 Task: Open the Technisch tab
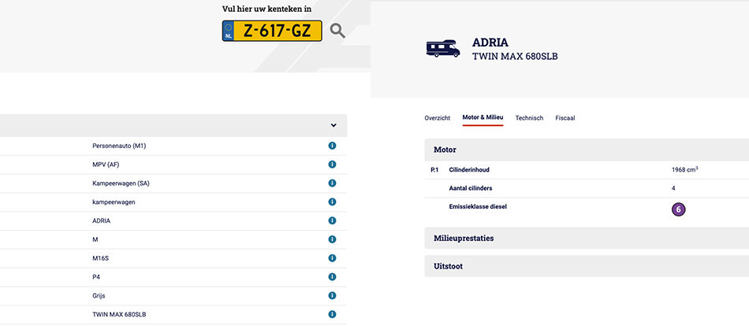point(529,118)
